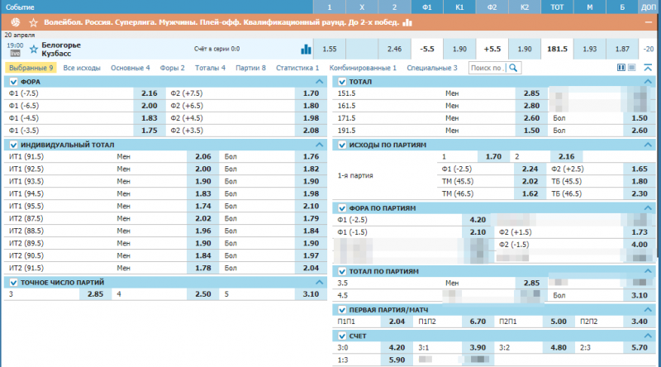The image size is (661, 367).
Task: Uncheck the ФОРА market checkbox
Action: pos(12,82)
